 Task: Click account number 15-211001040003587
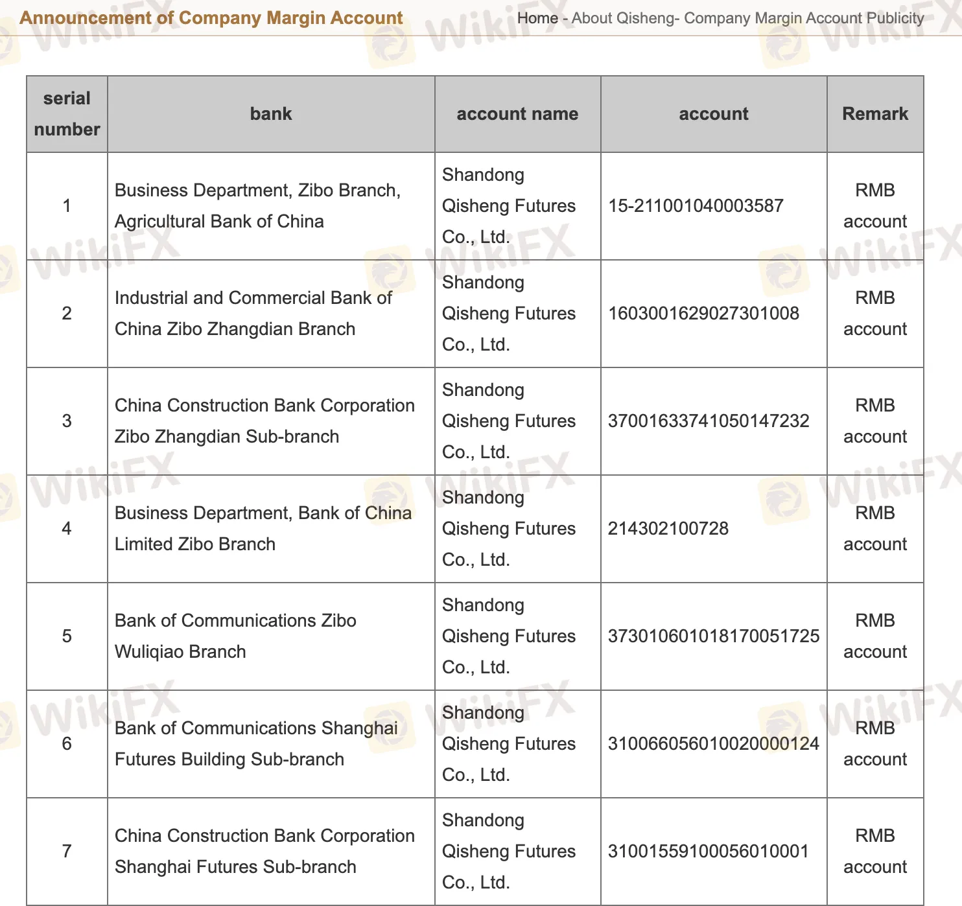click(696, 206)
